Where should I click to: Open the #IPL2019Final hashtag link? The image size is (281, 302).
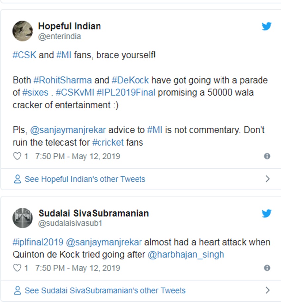126,93
